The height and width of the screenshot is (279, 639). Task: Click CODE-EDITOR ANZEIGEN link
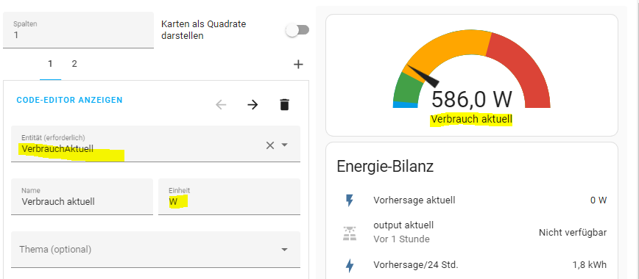point(70,100)
